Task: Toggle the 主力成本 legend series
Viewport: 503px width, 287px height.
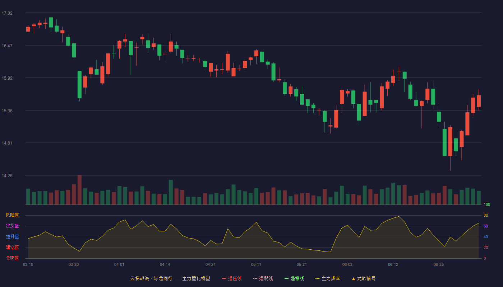Action: click(x=328, y=278)
